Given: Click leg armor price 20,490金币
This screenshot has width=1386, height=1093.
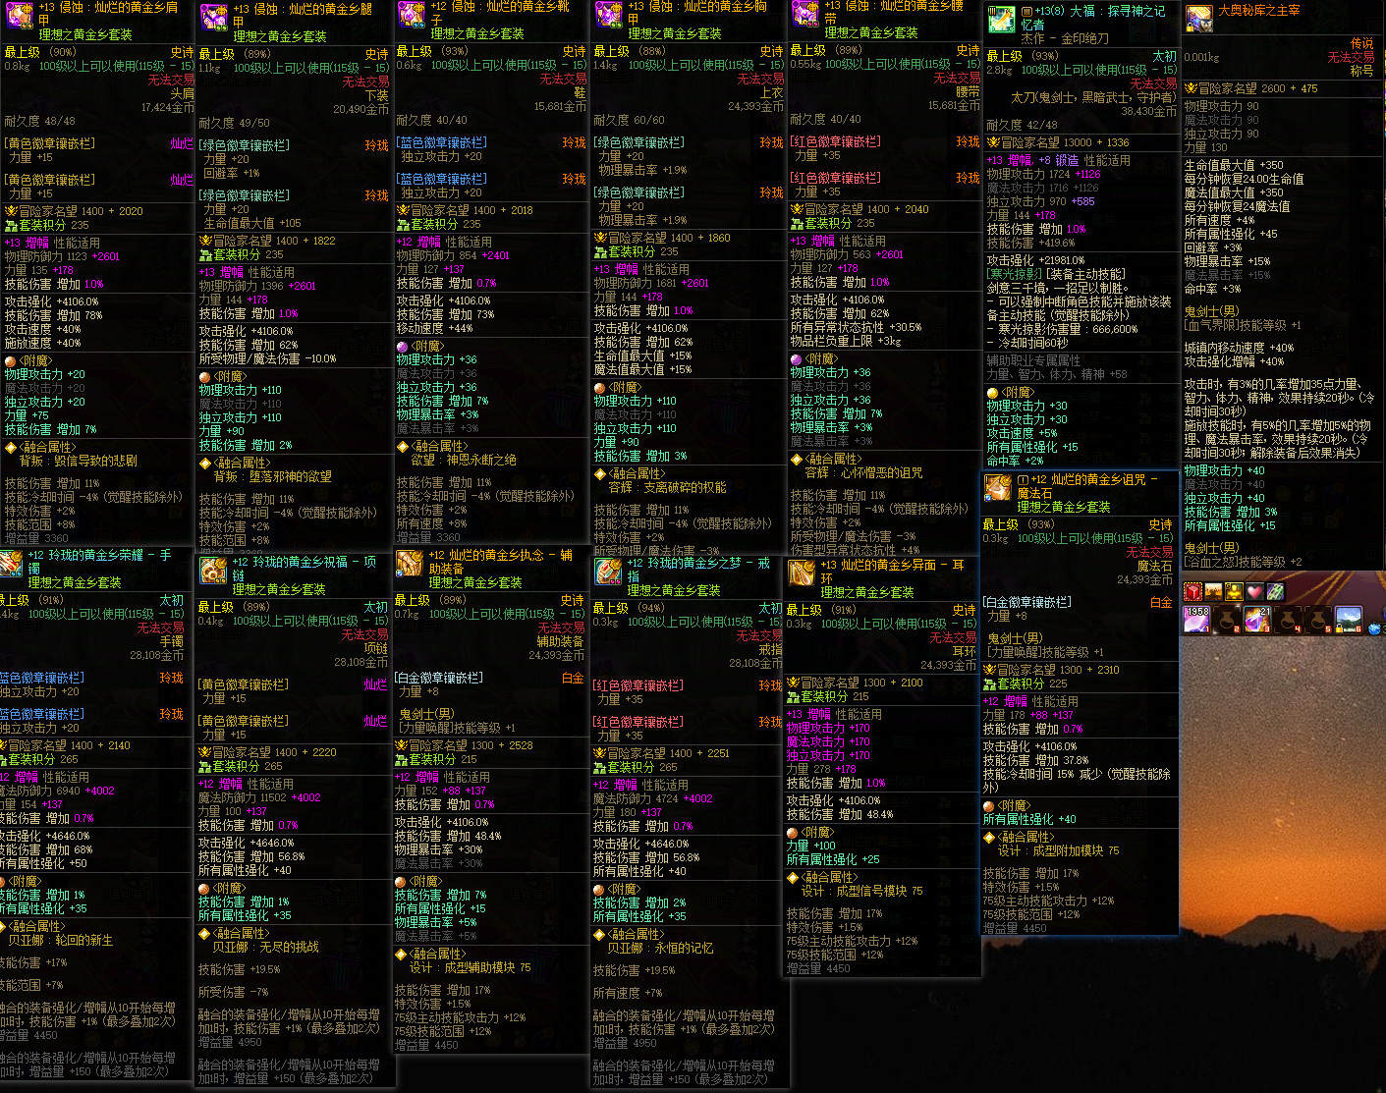Looking at the screenshot, I should click(x=361, y=110).
